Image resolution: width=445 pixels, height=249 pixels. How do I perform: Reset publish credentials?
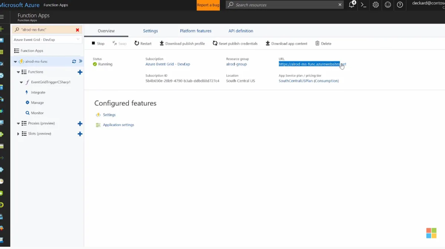(x=235, y=44)
